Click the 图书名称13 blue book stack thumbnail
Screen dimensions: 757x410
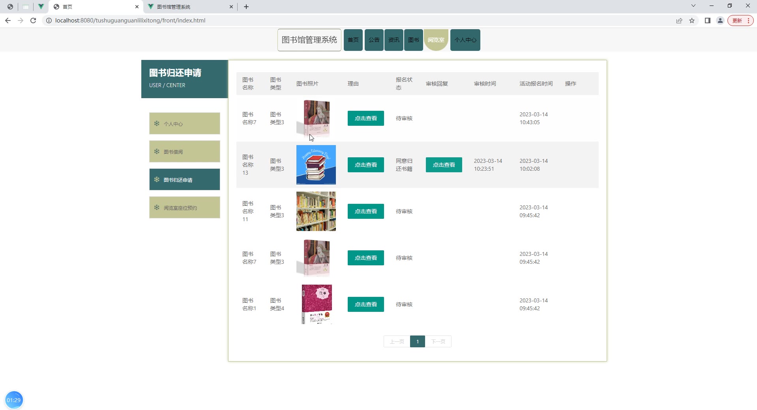pyautogui.click(x=316, y=165)
